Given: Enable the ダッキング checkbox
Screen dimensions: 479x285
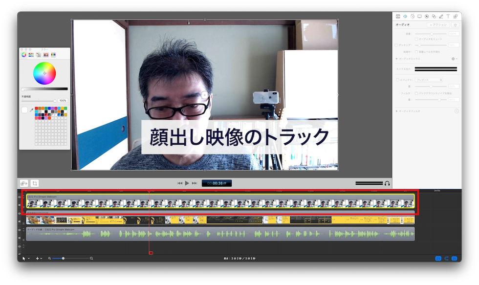Looking at the screenshot, I should (x=395, y=45).
